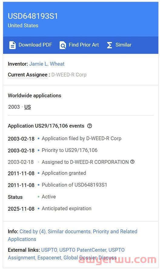Open help icon beside Application events heading
This screenshot has height=269, width=162.
(90, 126)
